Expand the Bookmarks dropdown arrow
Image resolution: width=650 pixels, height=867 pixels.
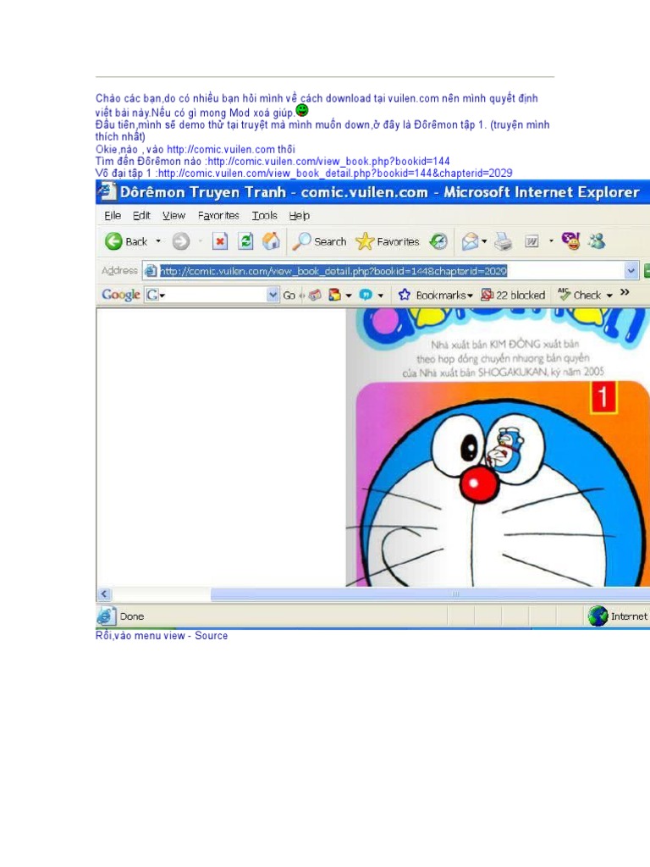click(x=470, y=295)
